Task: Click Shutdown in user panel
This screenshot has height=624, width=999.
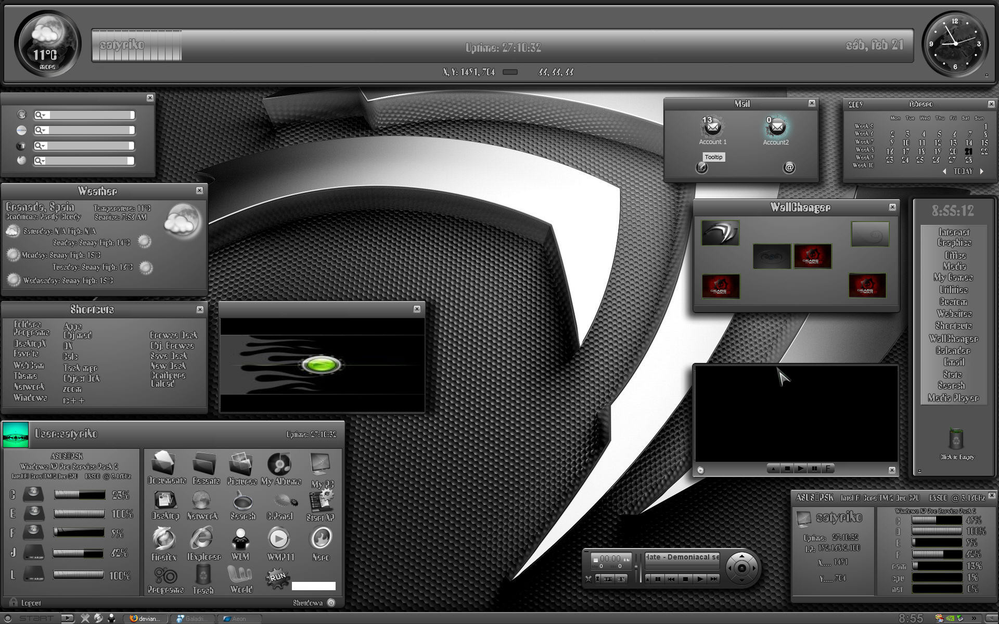Action: 314,603
